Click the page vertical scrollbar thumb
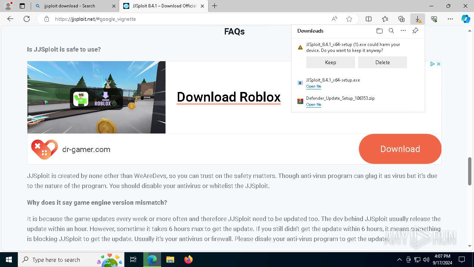 click(470, 171)
